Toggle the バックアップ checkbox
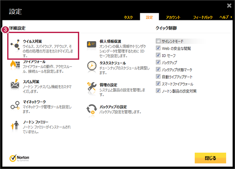 click(x=158, y=62)
